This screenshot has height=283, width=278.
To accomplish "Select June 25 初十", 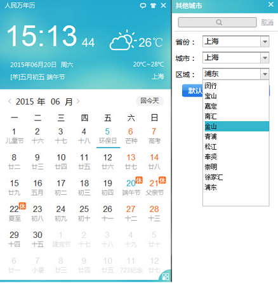I will click(x=84, y=213).
